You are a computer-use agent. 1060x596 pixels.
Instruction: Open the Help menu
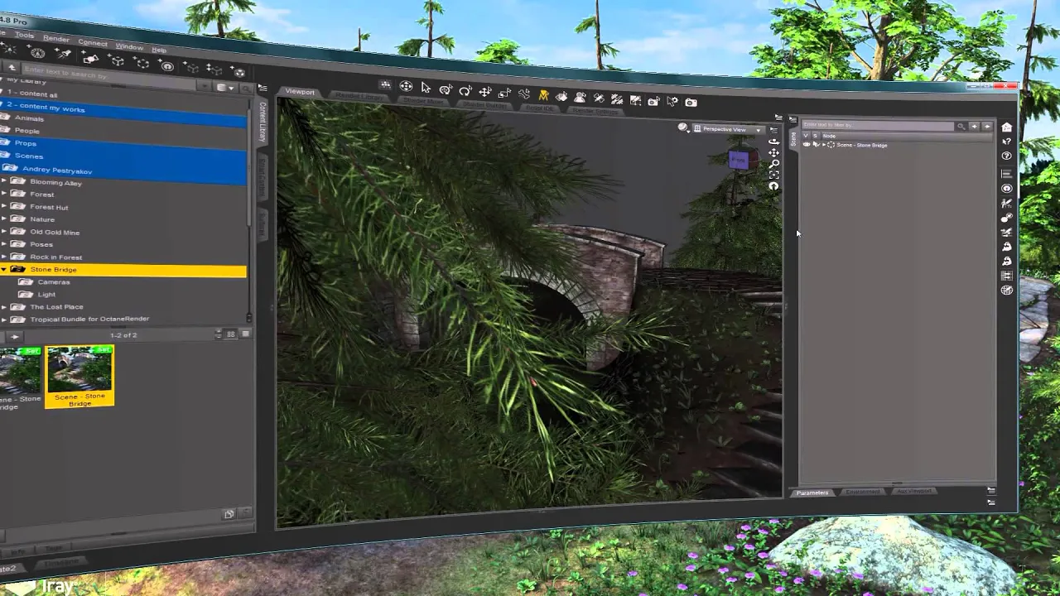pyautogui.click(x=159, y=50)
